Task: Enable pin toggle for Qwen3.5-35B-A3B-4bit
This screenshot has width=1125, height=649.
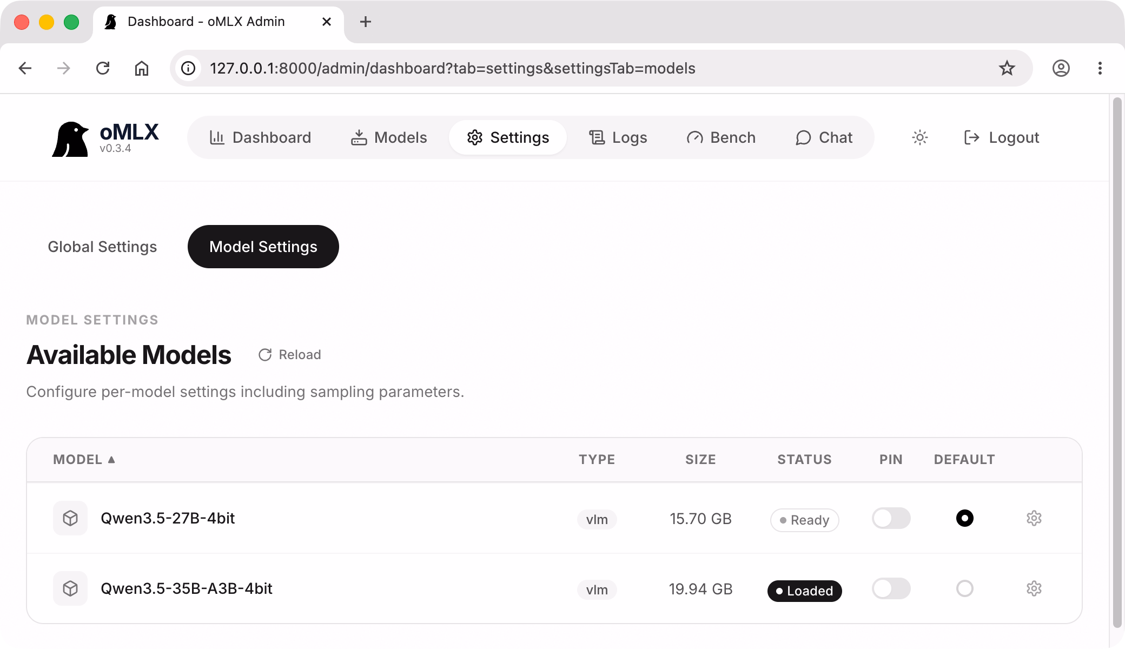Action: (x=891, y=588)
